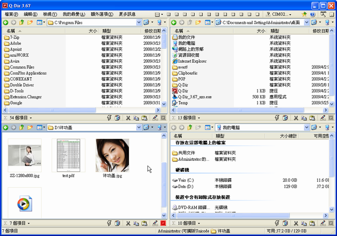Click lightning bolt icon in top-left pane status bar
This screenshot has height=236, width=337.
pos(109,118)
